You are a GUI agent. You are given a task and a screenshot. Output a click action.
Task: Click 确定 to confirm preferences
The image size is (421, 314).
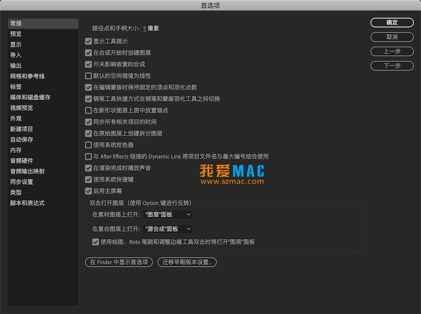tap(392, 23)
